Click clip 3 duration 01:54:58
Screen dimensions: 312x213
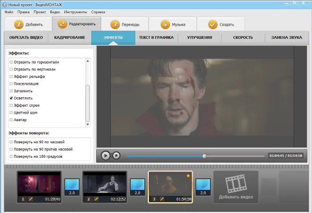(184, 199)
